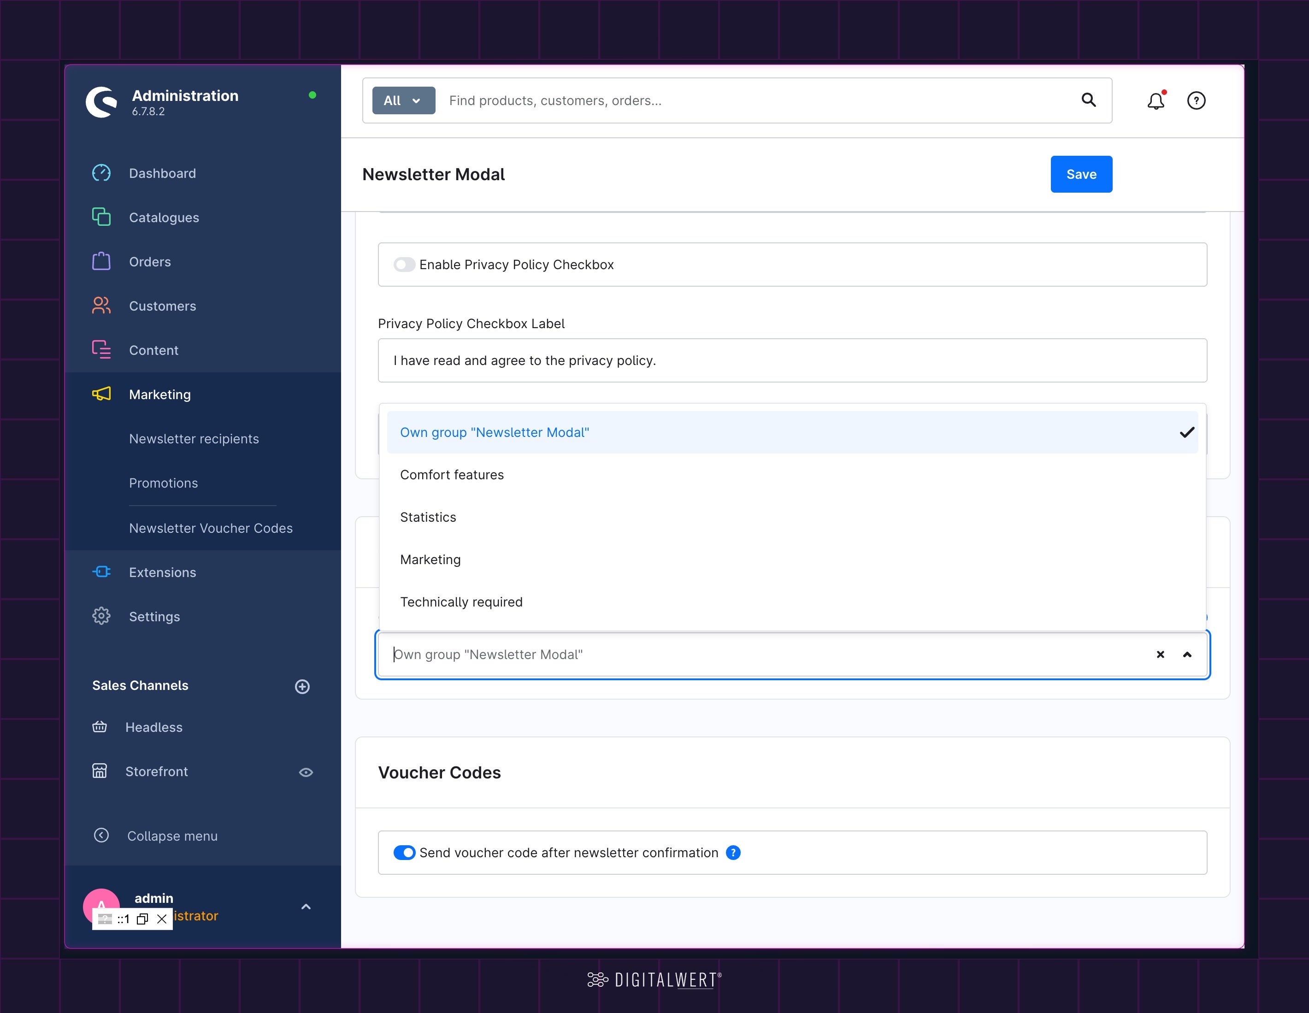Open Settings section label

[x=154, y=617]
